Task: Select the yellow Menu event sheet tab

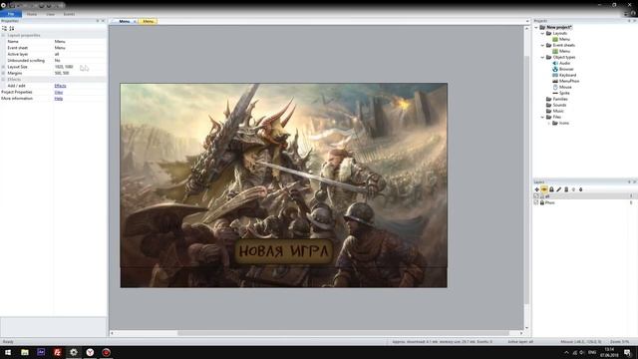Action: coord(149,21)
